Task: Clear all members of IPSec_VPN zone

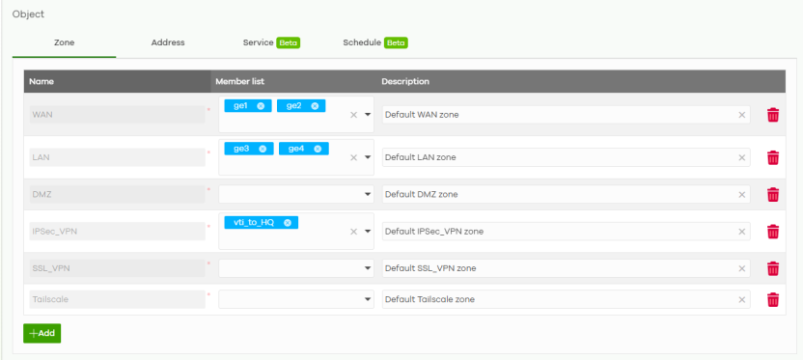Action: tap(353, 232)
